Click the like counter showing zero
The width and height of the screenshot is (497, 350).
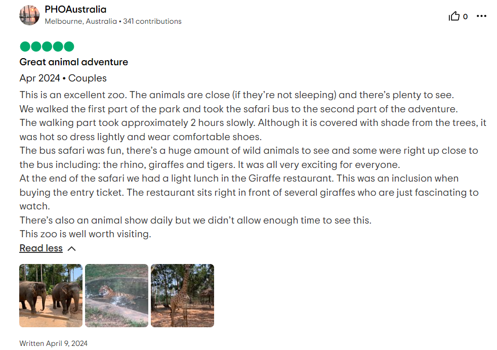click(x=466, y=16)
